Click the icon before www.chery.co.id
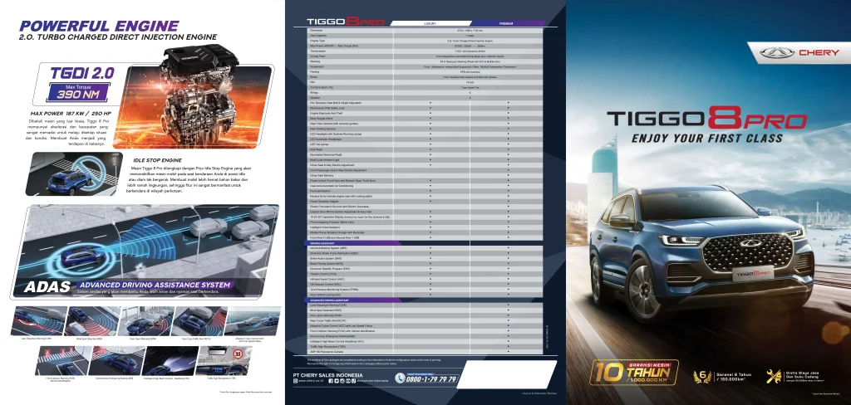This screenshot has height=405, width=851. click(295, 381)
